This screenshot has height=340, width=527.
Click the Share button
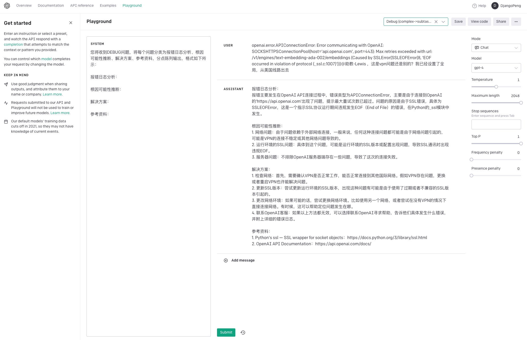[x=501, y=22]
